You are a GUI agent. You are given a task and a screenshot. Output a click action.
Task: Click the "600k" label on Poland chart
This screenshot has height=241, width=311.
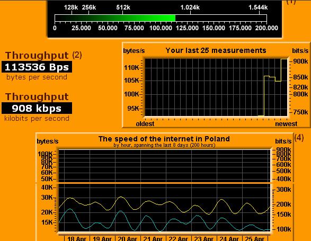pyautogui.click(x=283, y=165)
